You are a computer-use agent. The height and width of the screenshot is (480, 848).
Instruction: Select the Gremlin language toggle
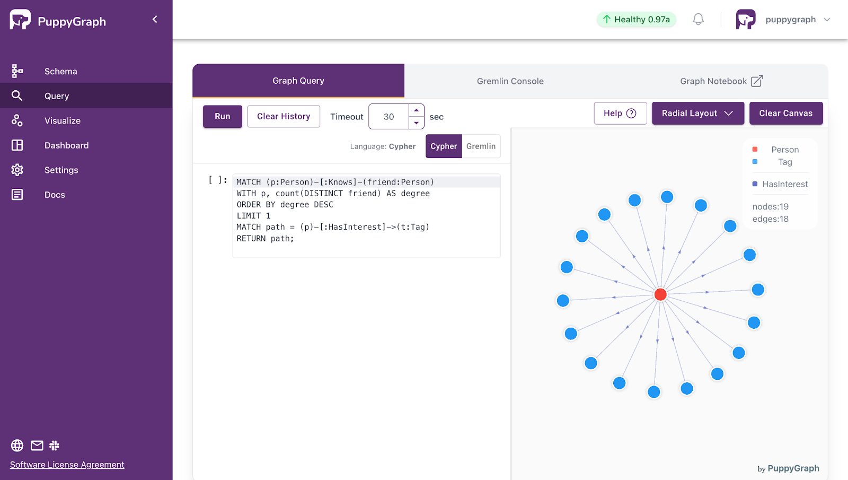(x=481, y=146)
